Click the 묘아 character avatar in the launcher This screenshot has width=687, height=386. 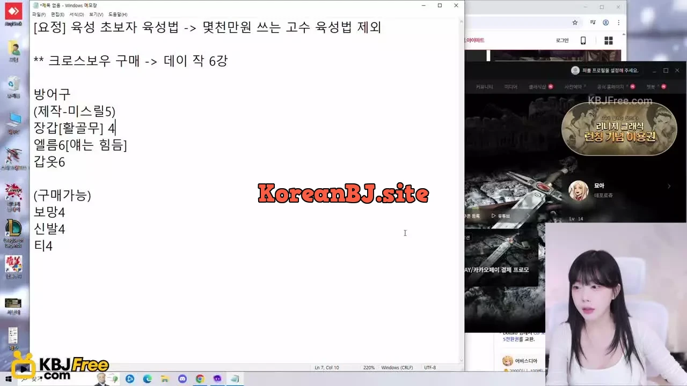click(x=579, y=190)
